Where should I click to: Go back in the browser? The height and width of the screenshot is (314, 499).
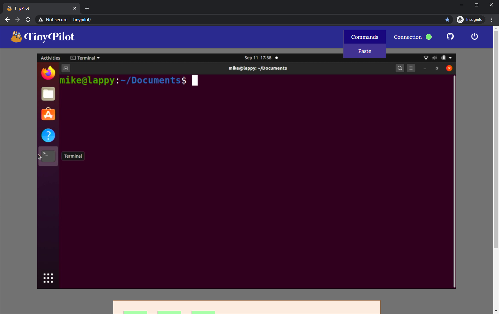[x=7, y=20]
